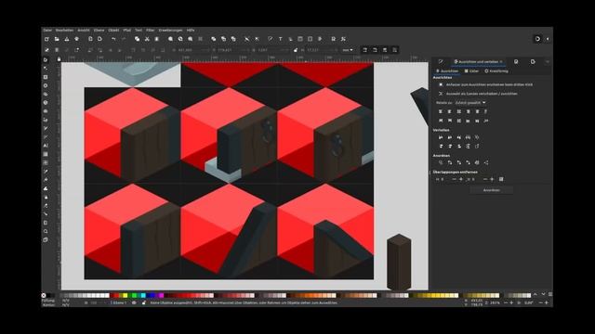This screenshot has height=334, width=595.
Task: Open palette menu at color bar end
Action: 550,294
